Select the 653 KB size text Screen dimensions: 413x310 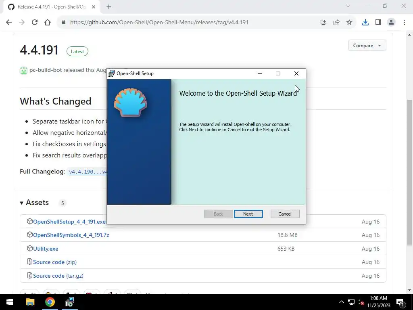tap(286, 249)
